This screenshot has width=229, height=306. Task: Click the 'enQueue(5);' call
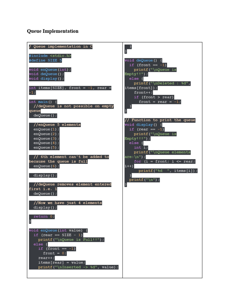pos(46,148)
